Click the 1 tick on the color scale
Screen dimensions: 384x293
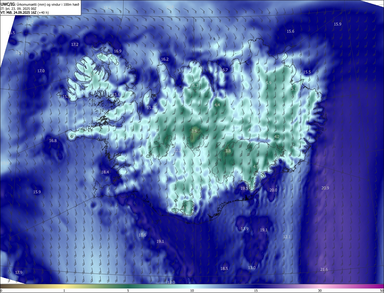click(64, 291)
